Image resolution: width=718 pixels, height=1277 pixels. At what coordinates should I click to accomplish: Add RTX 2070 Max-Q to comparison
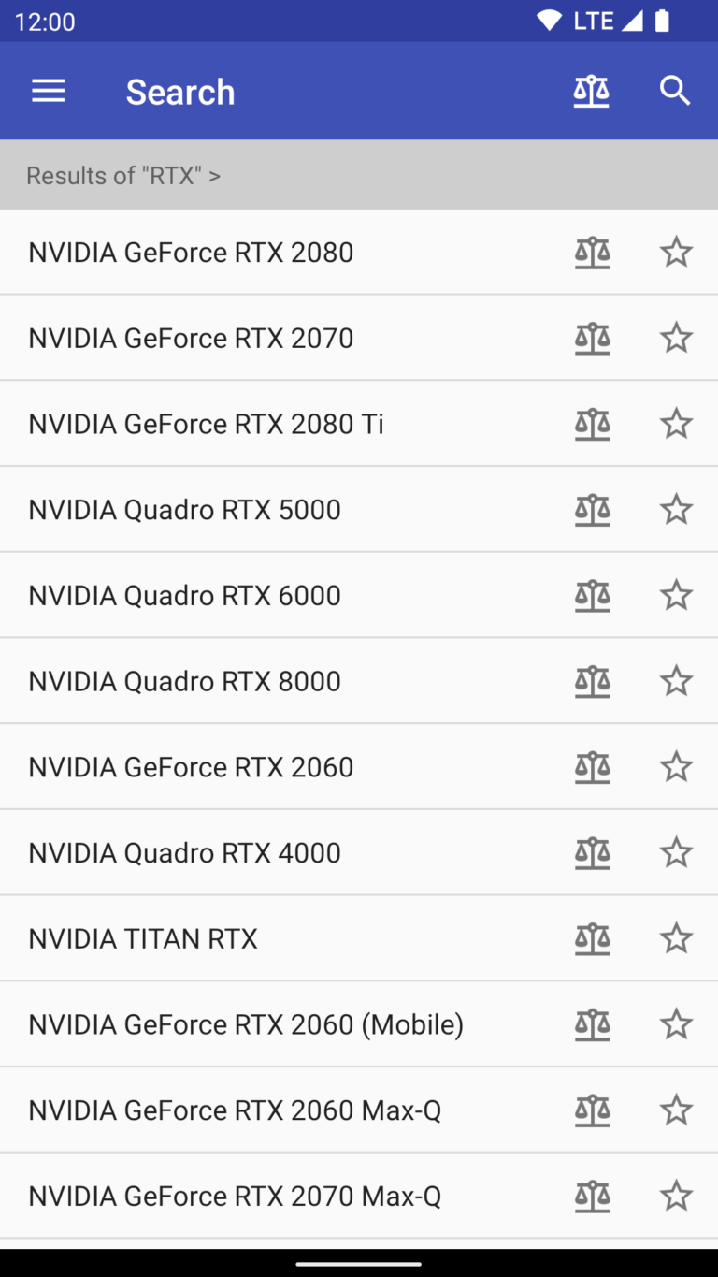coord(593,1196)
